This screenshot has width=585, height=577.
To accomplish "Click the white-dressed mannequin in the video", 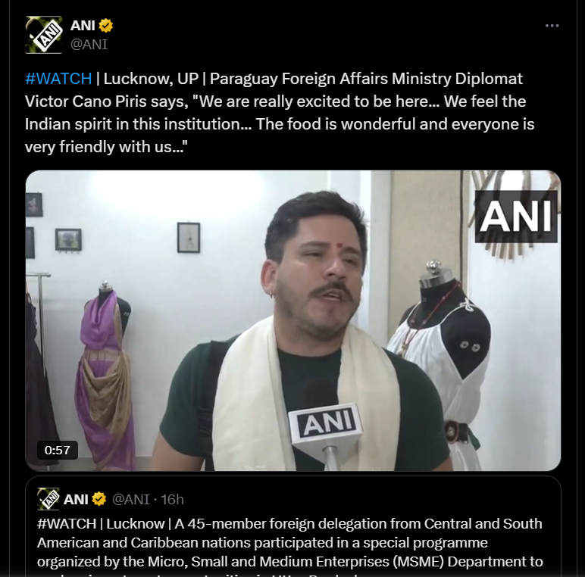I will click(443, 356).
